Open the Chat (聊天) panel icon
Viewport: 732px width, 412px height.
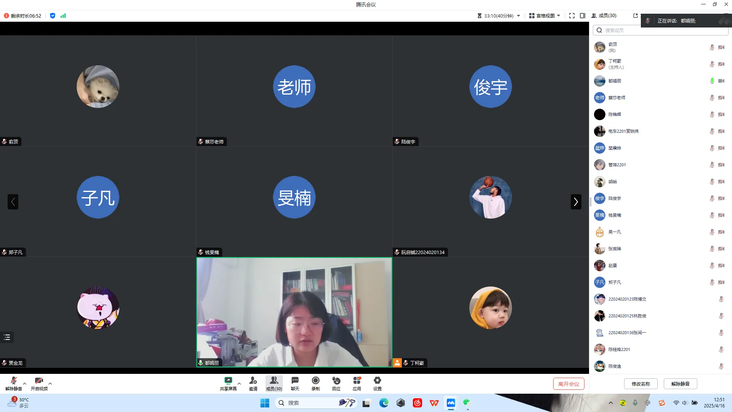(x=295, y=381)
